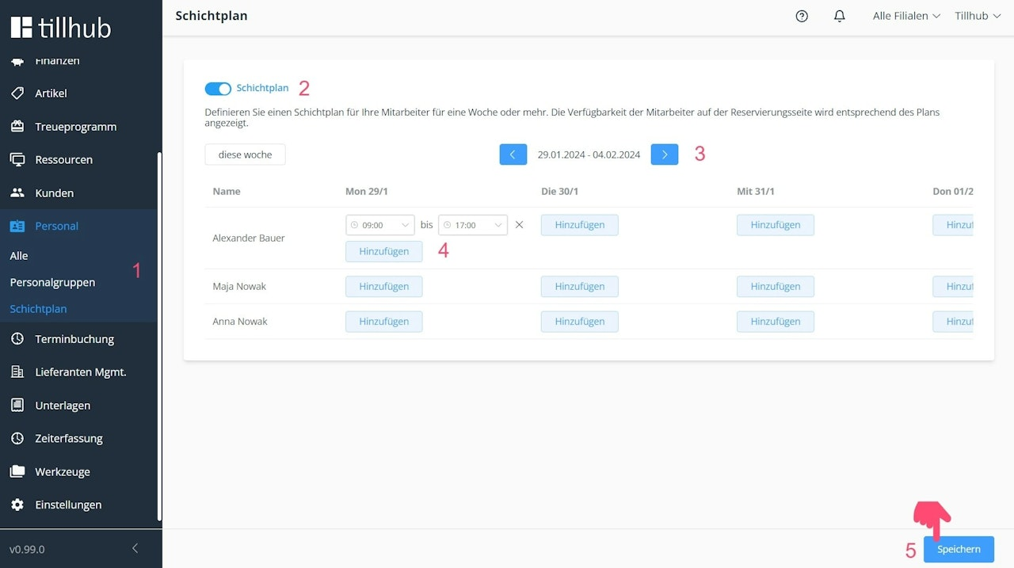Click the Werkzeuge folder icon
Image resolution: width=1014 pixels, height=568 pixels.
(17, 471)
